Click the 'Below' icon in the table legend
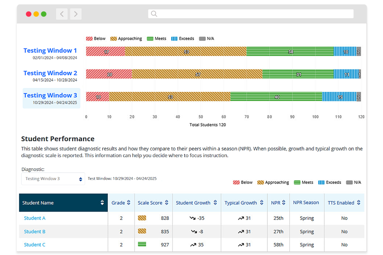Image resolution: width=383 pixels, height=255 pixels. tap(236, 182)
